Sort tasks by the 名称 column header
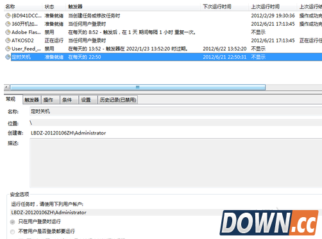 (23, 6)
